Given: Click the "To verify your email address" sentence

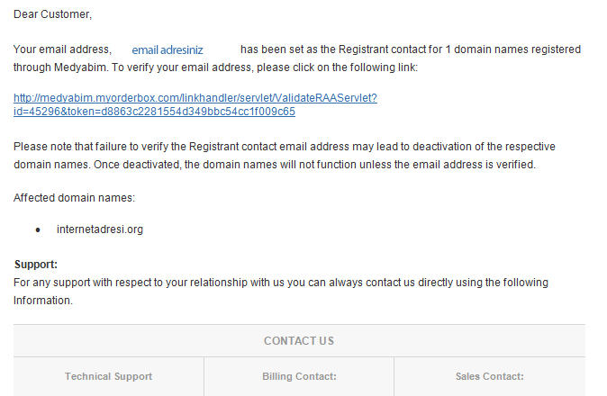Looking at the screenshot, I should (x=265, y=67).
